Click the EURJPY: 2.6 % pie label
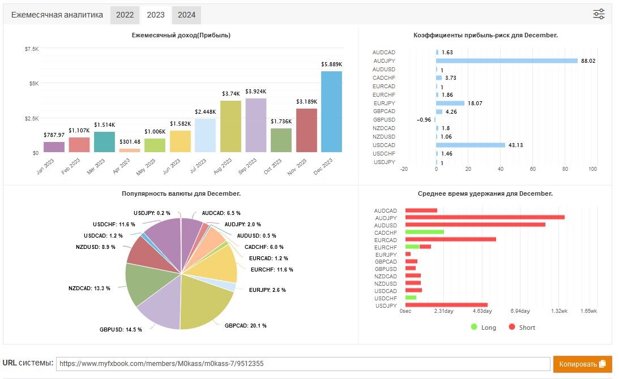Screen dimensions: 619x379 (x=267, y=290)
